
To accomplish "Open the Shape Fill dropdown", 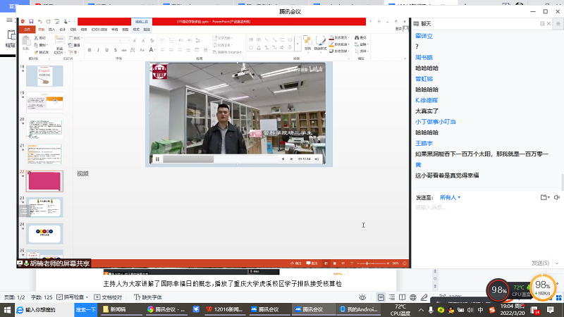I will coord(339,37).
